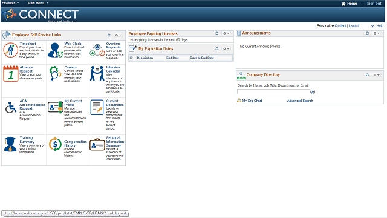Open Announcements settings dropdown
Image resolution: width=387 pixels, height=218 pixels.
(x=377, y=33)
